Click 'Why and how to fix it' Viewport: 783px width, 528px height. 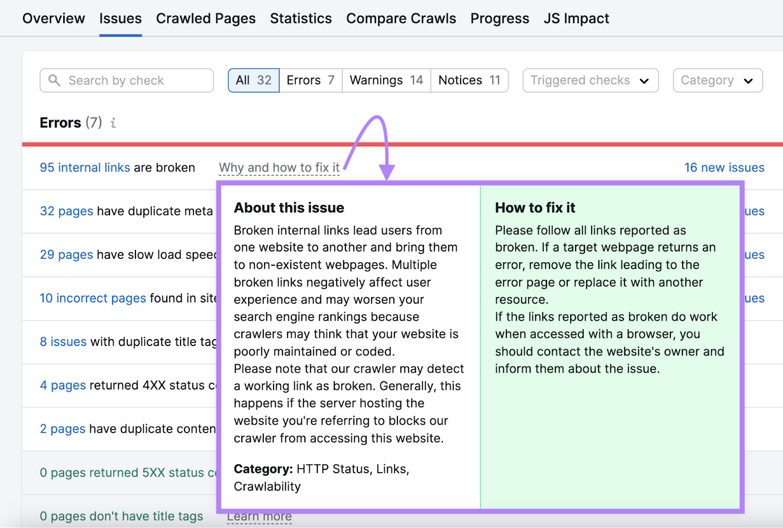(278, 167)
